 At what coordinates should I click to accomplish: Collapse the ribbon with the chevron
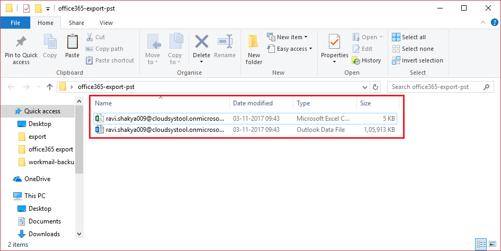point(483,22)
